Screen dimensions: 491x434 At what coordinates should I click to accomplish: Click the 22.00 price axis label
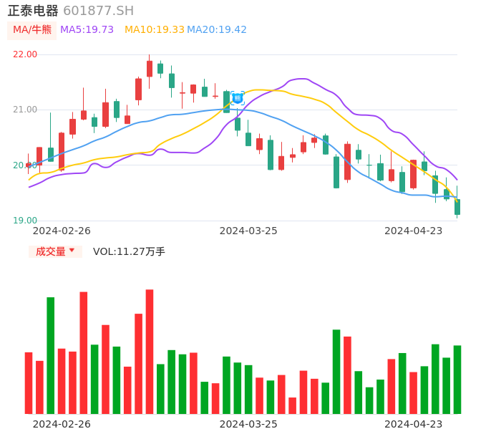click(25, 54)
